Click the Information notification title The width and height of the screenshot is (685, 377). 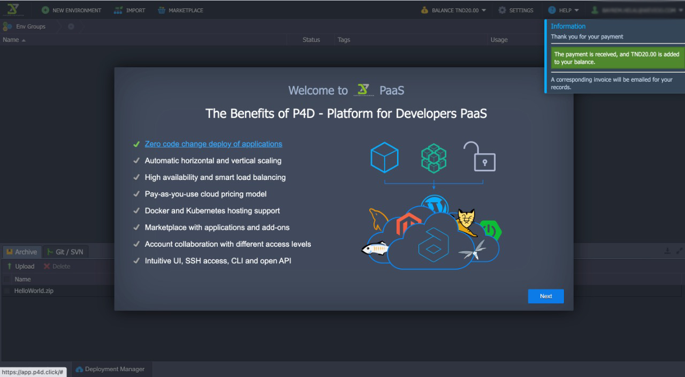(x=568, y=26)
